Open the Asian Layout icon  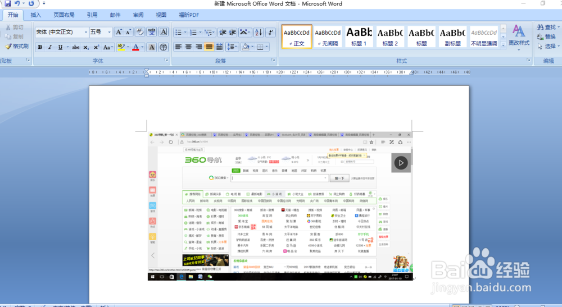244,33
